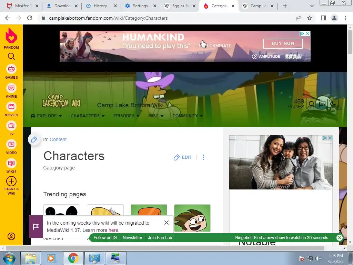Click wiki header search magnifier icon
Viewport: 353px width, 265px height.
click(312, 104)
